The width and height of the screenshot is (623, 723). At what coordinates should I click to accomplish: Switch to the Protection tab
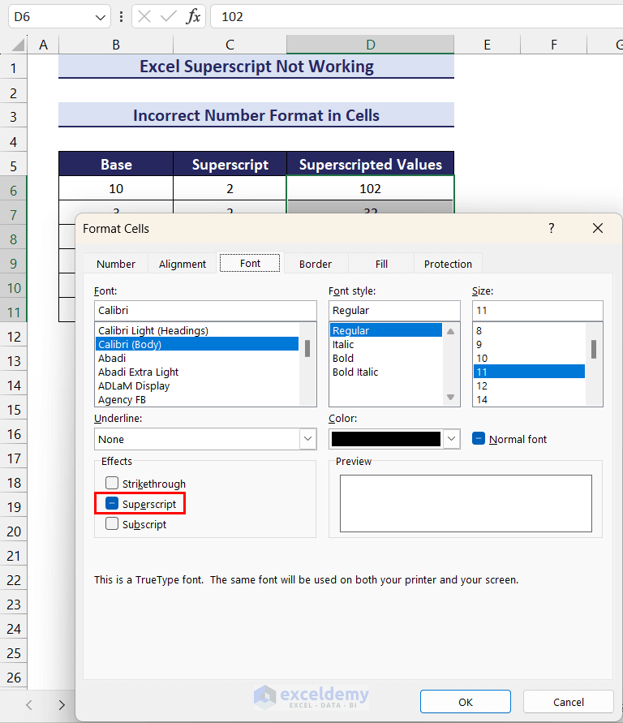(448, 264)
